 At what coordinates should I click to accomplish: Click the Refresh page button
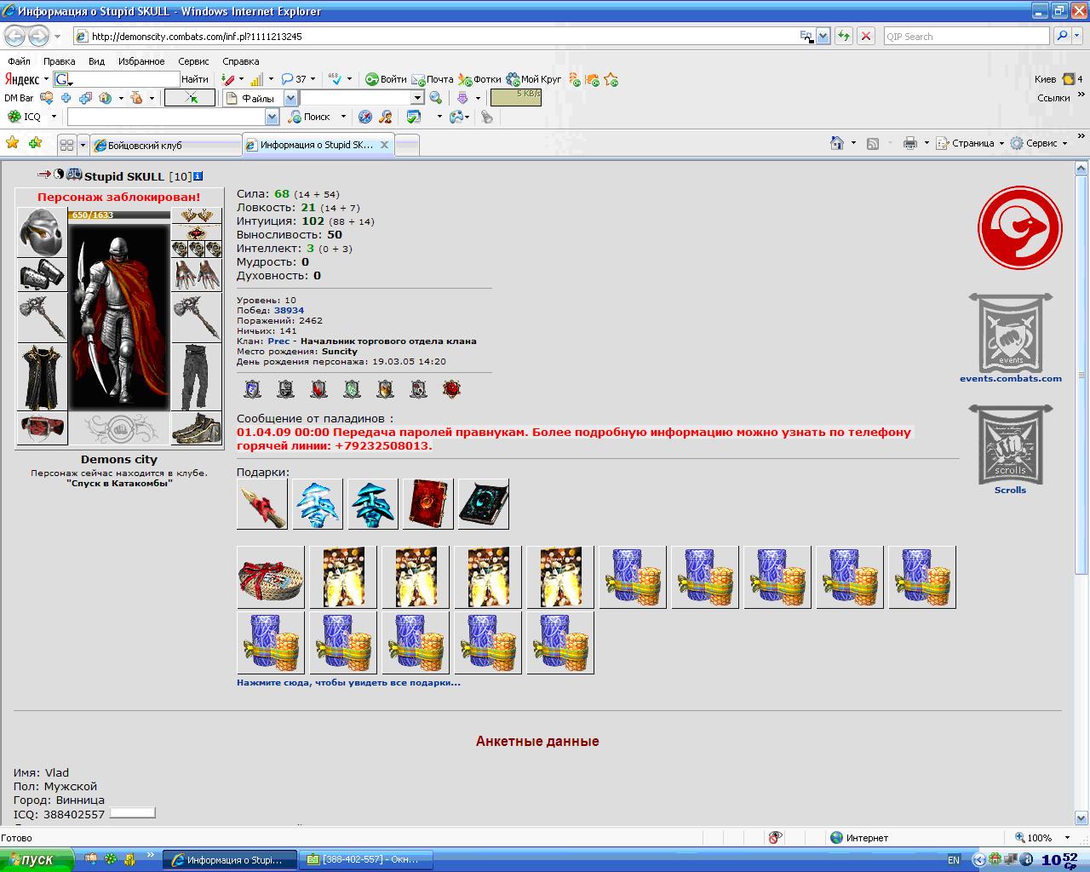tap(843, 37)
